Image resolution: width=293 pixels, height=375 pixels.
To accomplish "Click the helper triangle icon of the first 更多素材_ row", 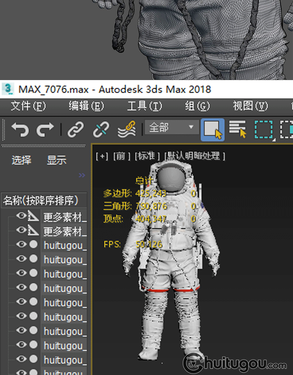I will [33, 216].
